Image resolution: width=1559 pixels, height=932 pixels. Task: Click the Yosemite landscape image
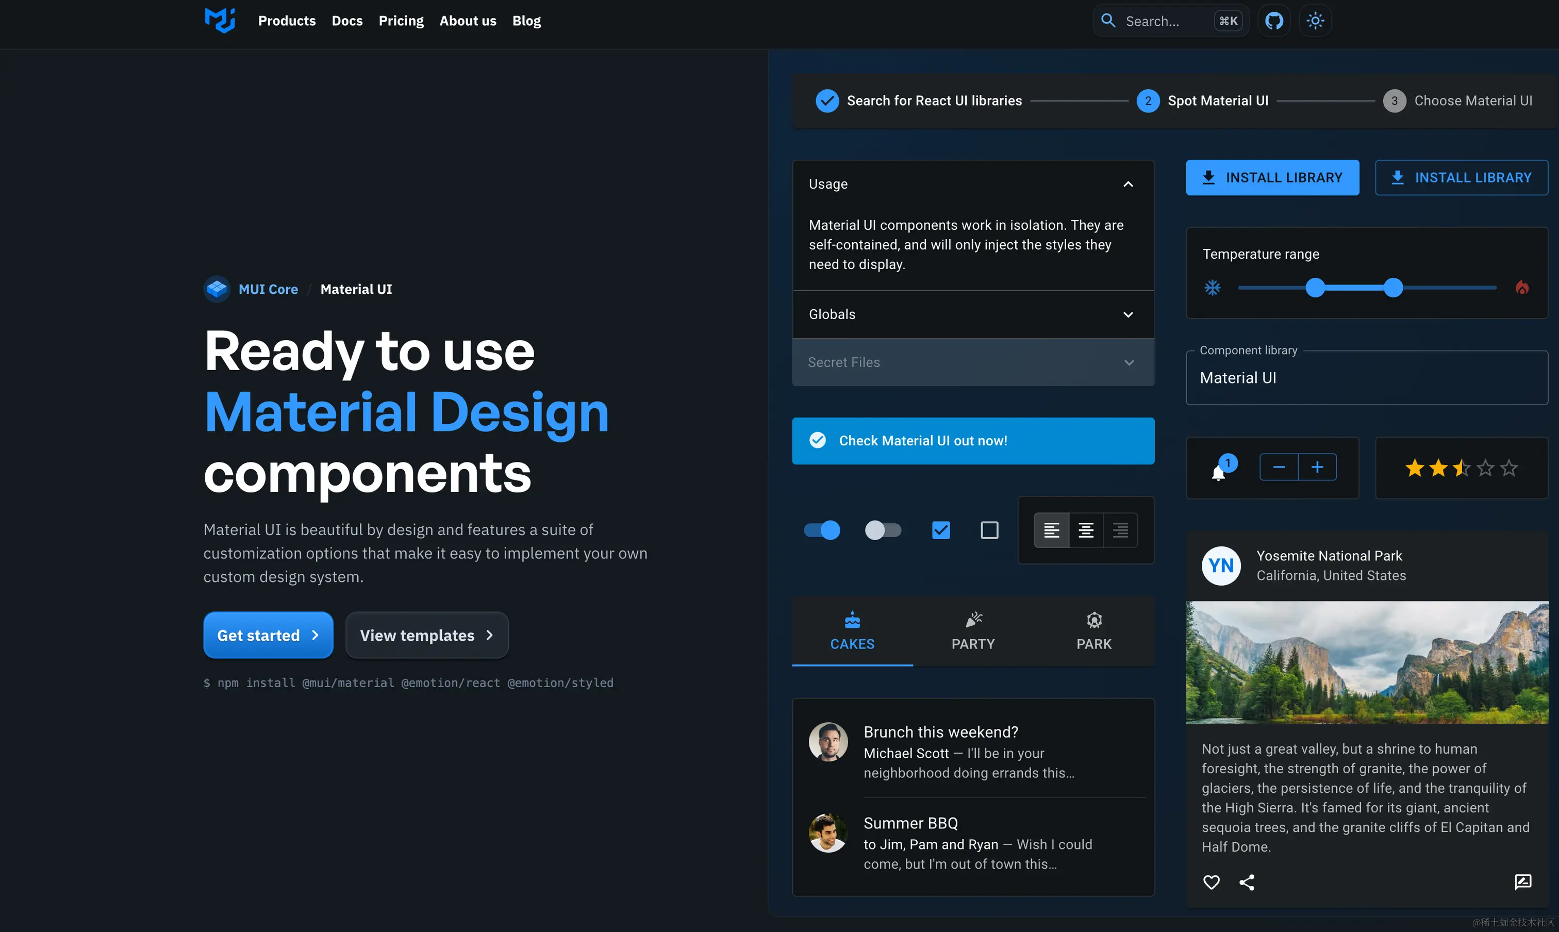coord(1367,662)
